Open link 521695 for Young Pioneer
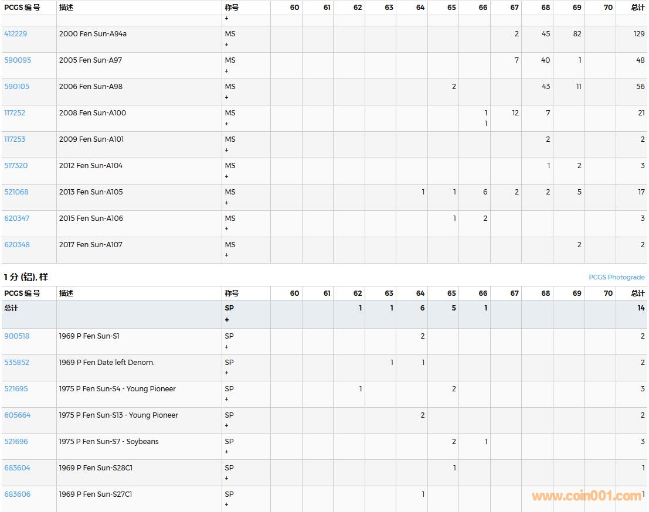Screen dimensions: 649x512 pos(16,389)
